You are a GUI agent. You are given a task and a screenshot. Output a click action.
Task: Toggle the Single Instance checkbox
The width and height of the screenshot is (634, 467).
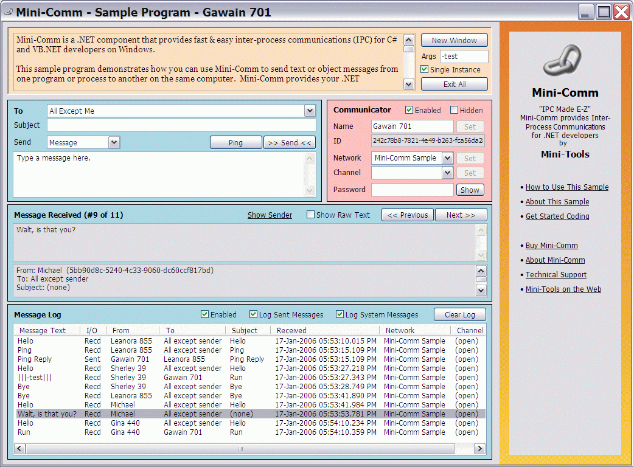click(425, 70)
